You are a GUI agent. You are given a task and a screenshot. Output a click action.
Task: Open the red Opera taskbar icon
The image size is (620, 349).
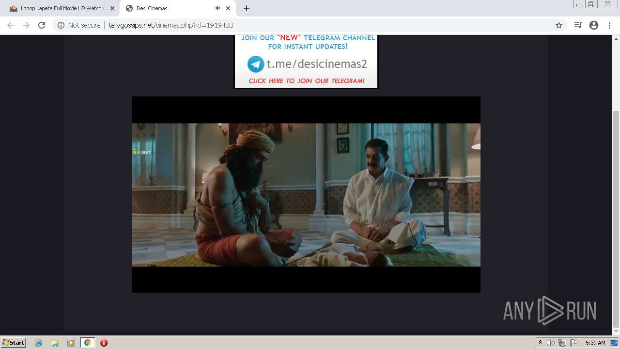tap(104, 343)
